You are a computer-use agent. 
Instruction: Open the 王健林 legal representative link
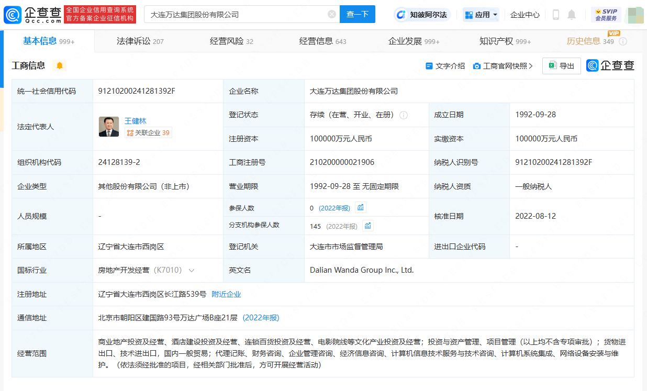pyautogui.click(x=136, y=121)
